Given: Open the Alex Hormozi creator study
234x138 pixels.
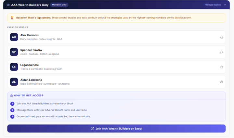Looking at the screenshot, I should pyautogui.click(x=116, y=37).
